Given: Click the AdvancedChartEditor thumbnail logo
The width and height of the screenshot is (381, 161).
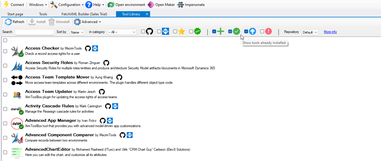Looking at the screenshot, I should tap(17, 152).
